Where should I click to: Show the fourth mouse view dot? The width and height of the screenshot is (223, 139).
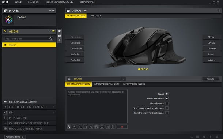coord(147,69)
